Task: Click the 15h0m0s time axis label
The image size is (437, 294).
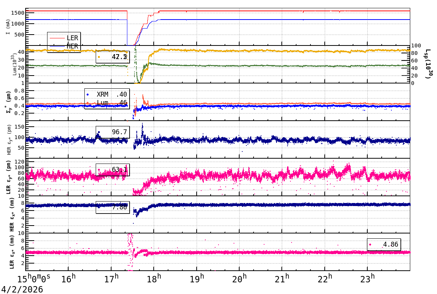Action: pos(34,279)
